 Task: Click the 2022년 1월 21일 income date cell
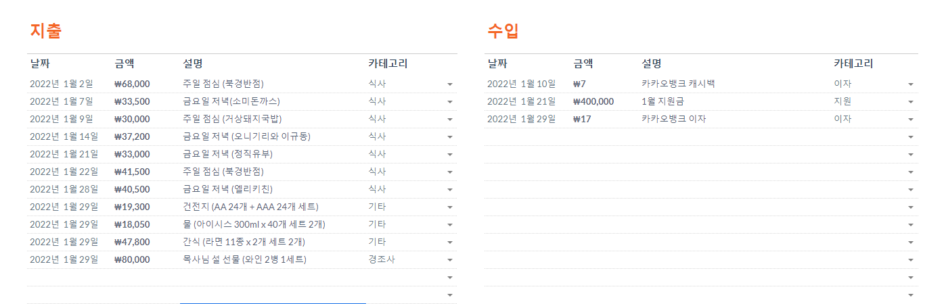[521, 101]
